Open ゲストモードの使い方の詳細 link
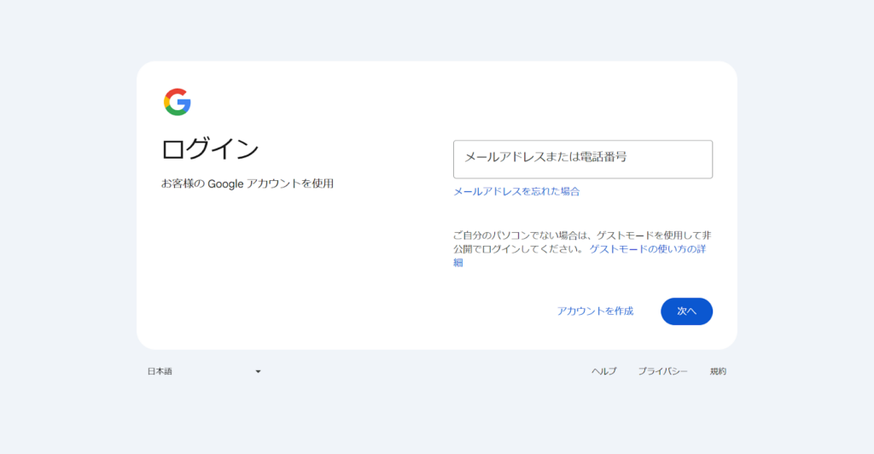The height and width of the screenshot is (454, 874). [647, 249]
